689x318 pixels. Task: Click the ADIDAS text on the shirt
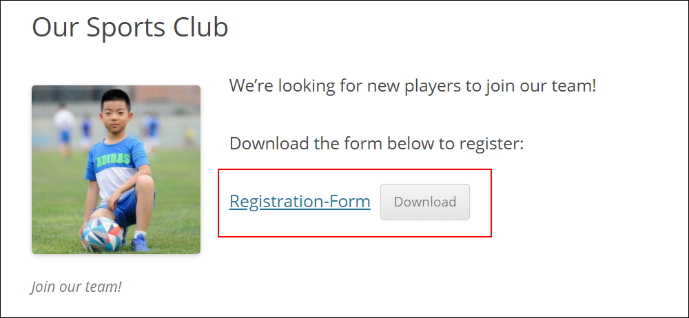tap(114, 158)
